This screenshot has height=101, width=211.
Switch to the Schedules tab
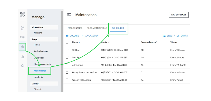click(x=118, y=28)
